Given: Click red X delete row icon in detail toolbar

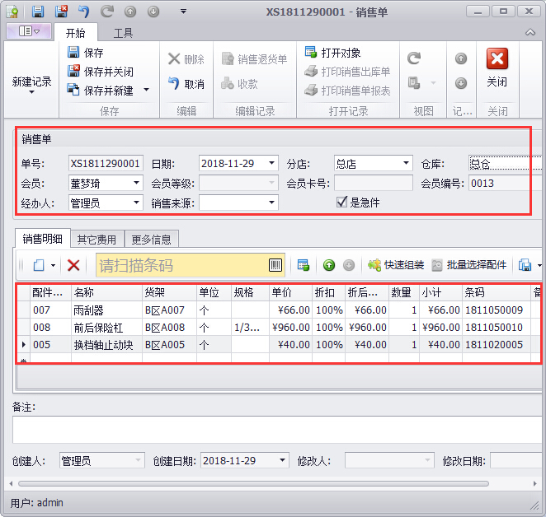Looking at the screenshot, I should coord(73,265).
